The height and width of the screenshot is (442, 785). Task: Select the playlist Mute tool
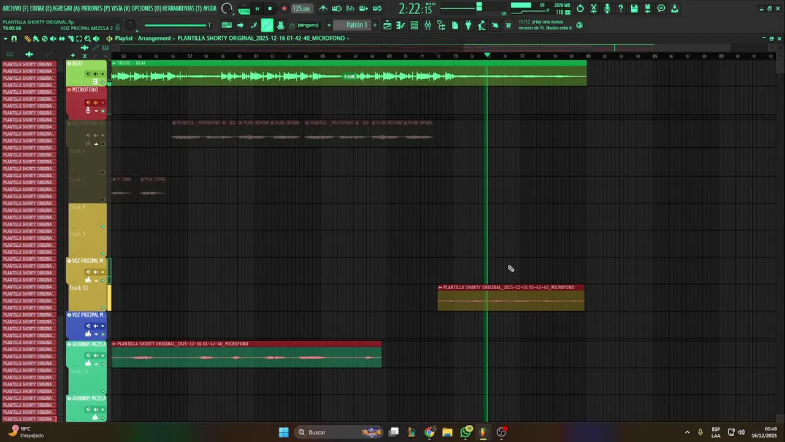53,39
